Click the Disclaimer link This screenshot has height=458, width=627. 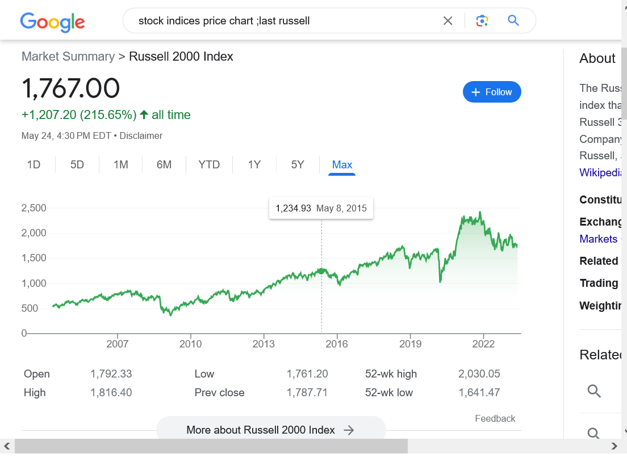pyautogui.click(x=141, y=136)
